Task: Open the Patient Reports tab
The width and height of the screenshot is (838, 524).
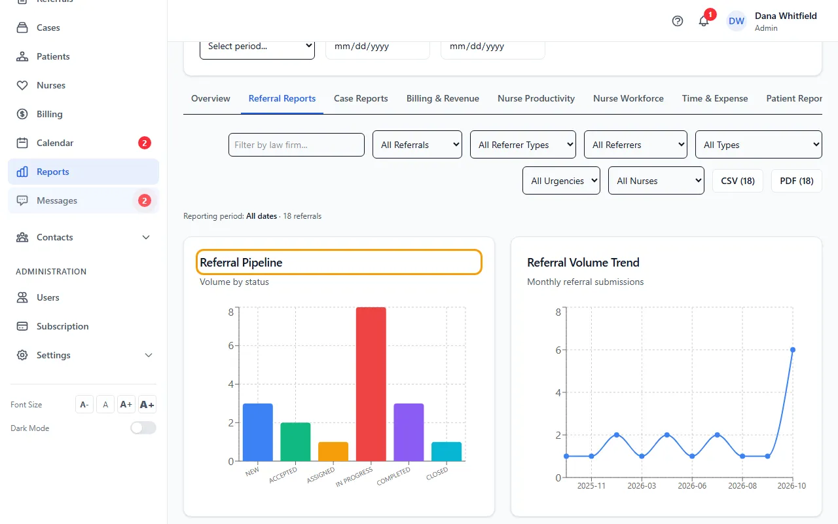Action: tap(794, 98)
